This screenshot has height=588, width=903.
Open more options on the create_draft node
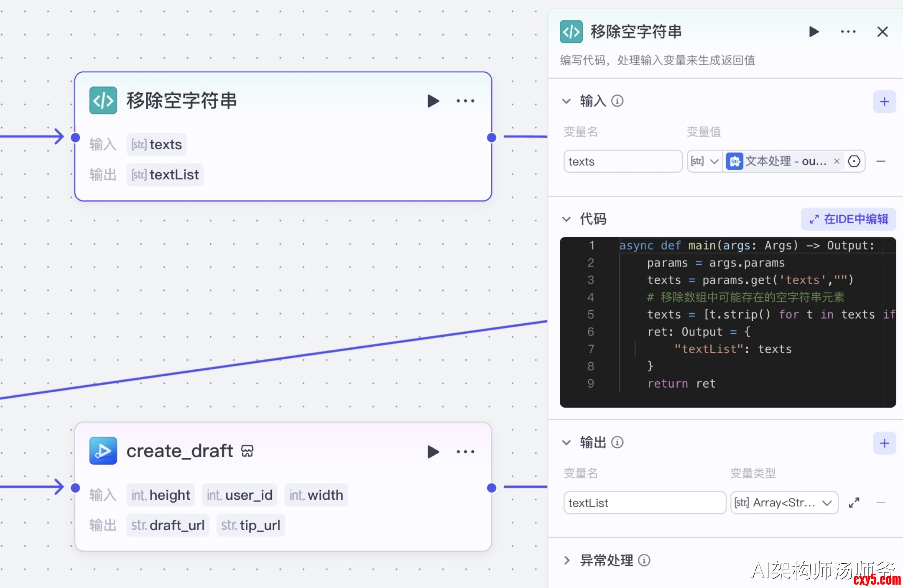[x=465, y=452]
